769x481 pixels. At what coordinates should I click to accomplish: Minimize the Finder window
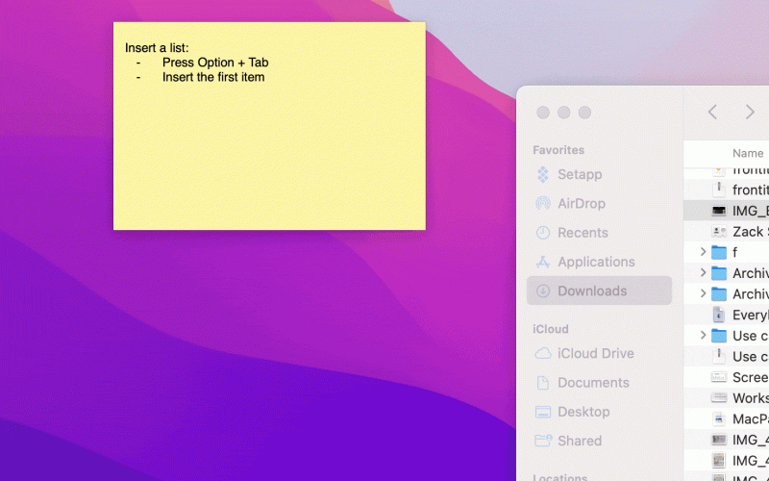[x=564, y=113]
